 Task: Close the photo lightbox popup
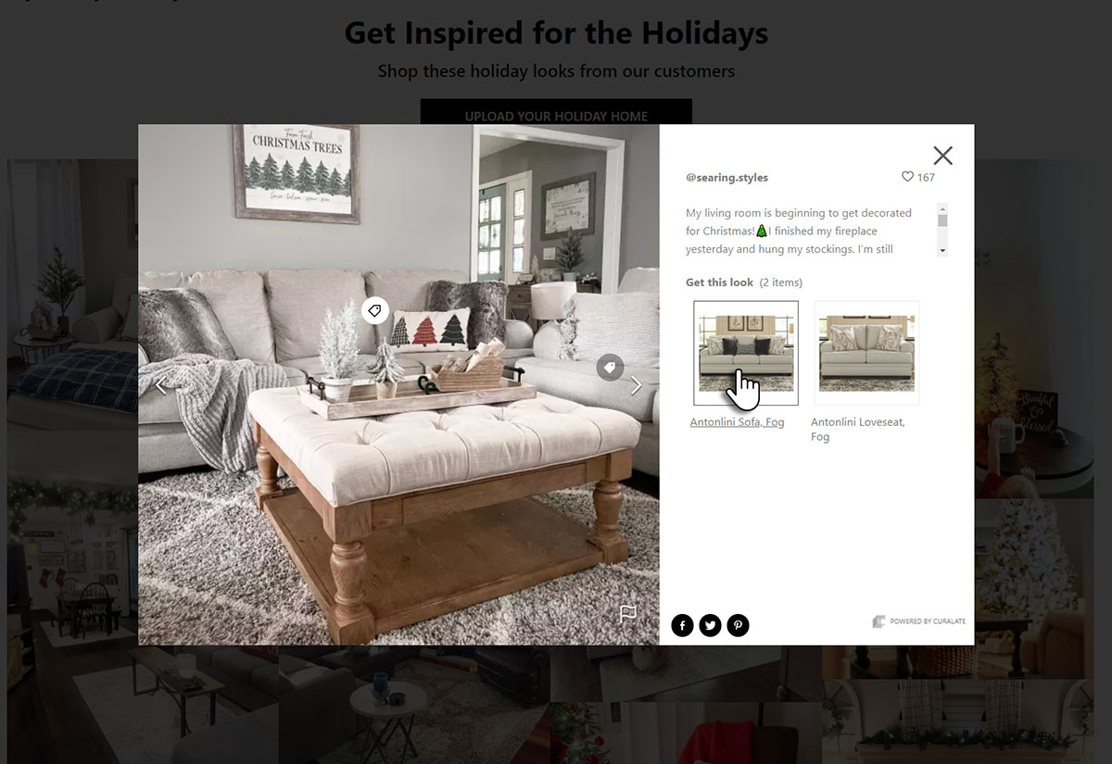942,156
